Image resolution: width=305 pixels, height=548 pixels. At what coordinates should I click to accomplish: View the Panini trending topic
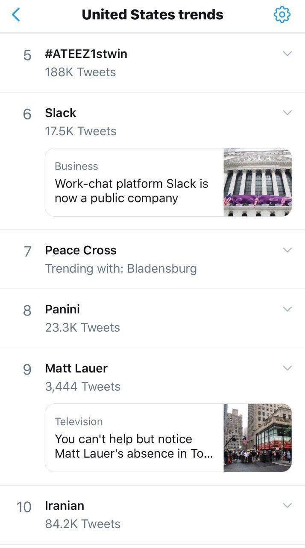(62, 309)
